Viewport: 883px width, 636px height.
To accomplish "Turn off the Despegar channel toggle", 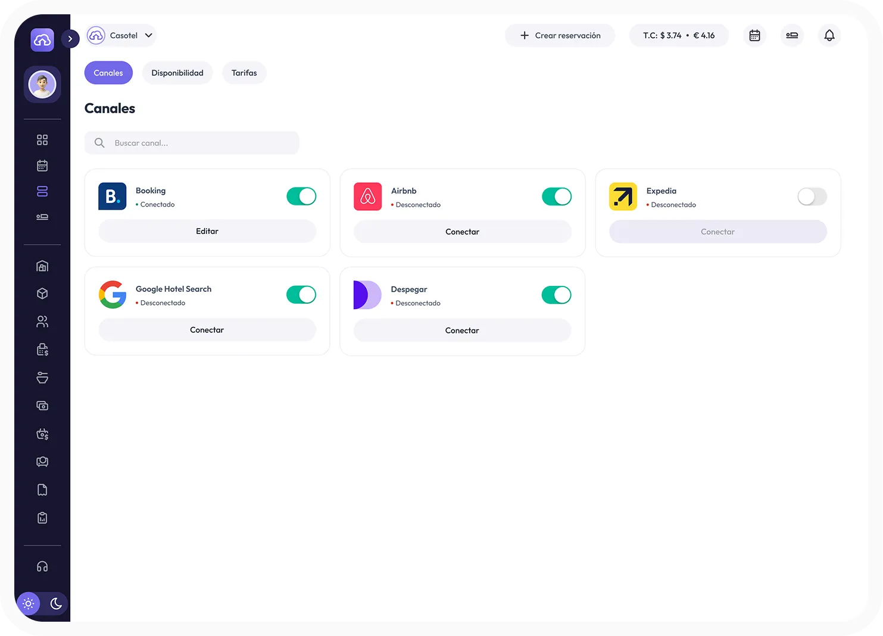I will coord(556,295).
